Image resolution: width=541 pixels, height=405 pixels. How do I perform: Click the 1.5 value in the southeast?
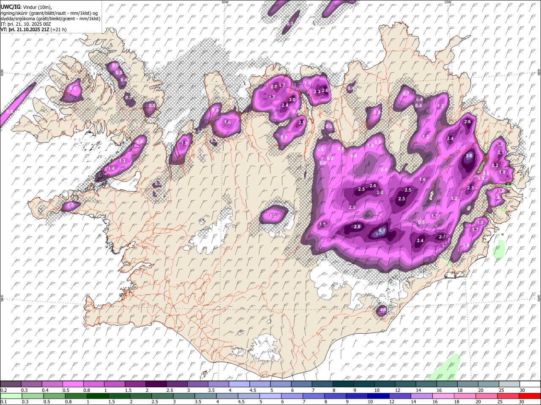[x=480, y=222]
